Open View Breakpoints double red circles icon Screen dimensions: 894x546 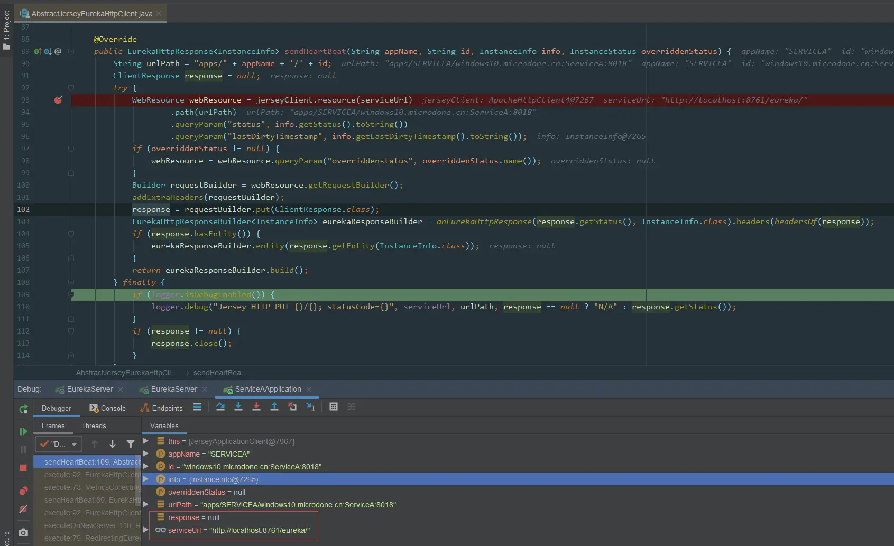point(23,491)
